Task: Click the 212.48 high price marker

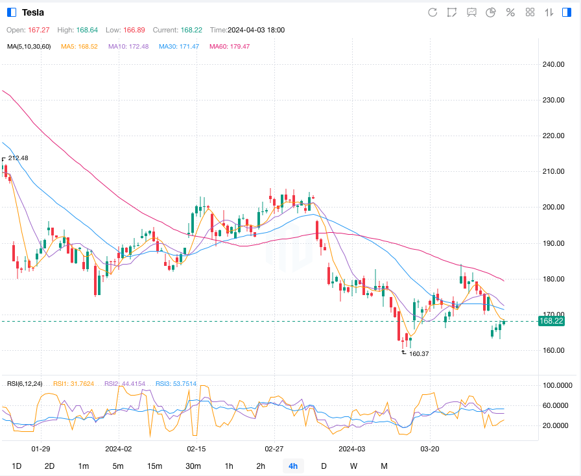Action: coord(18,158)
